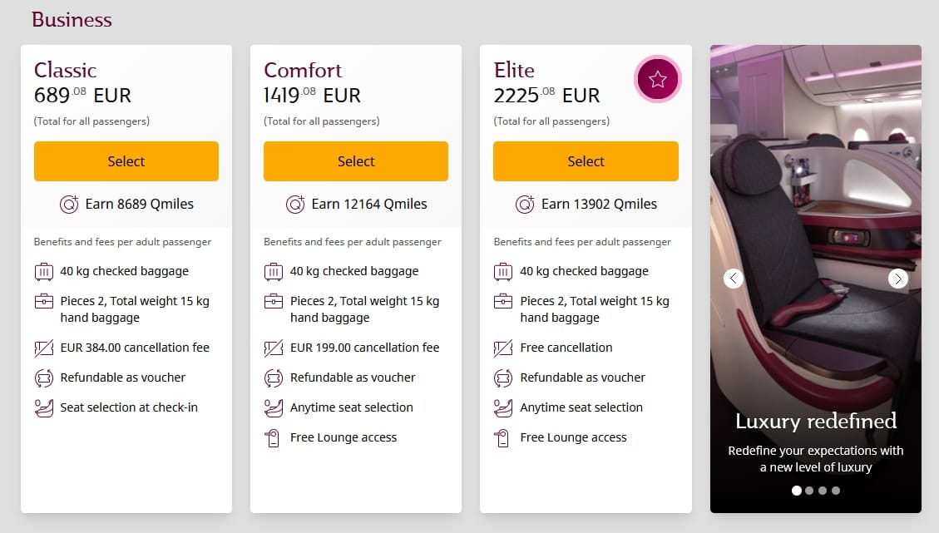The height and width of the screenshot is (533, 939).
Task: Click the Elite star badge icon
Action: click(658, 80)
